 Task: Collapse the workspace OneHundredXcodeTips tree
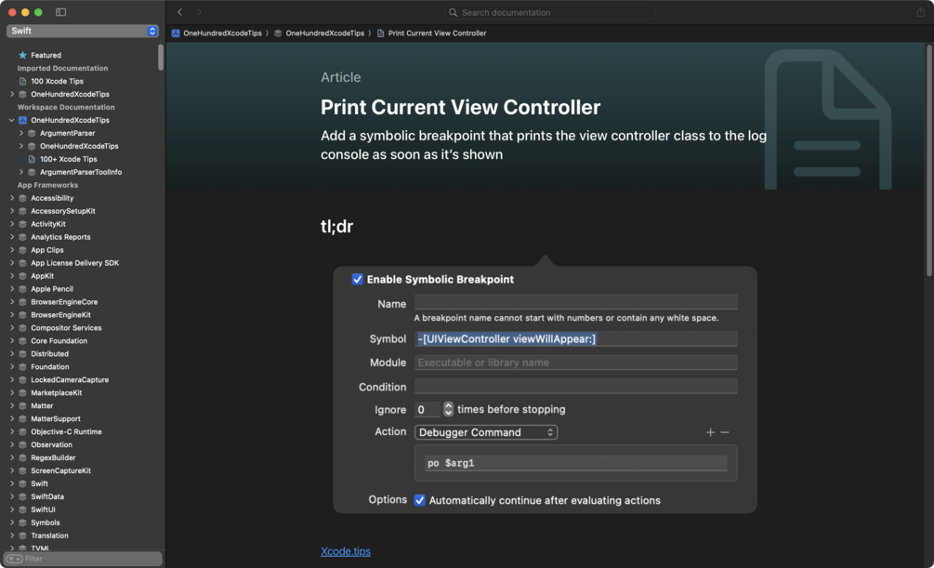click(12, 120)
